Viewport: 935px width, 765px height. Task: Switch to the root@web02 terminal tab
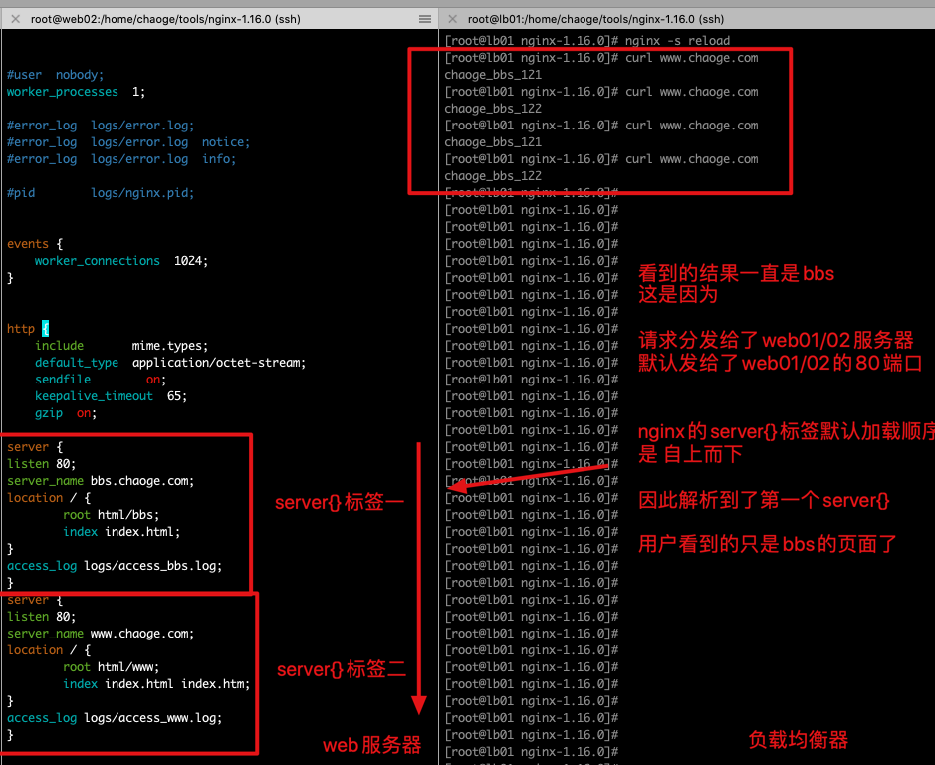165,19
